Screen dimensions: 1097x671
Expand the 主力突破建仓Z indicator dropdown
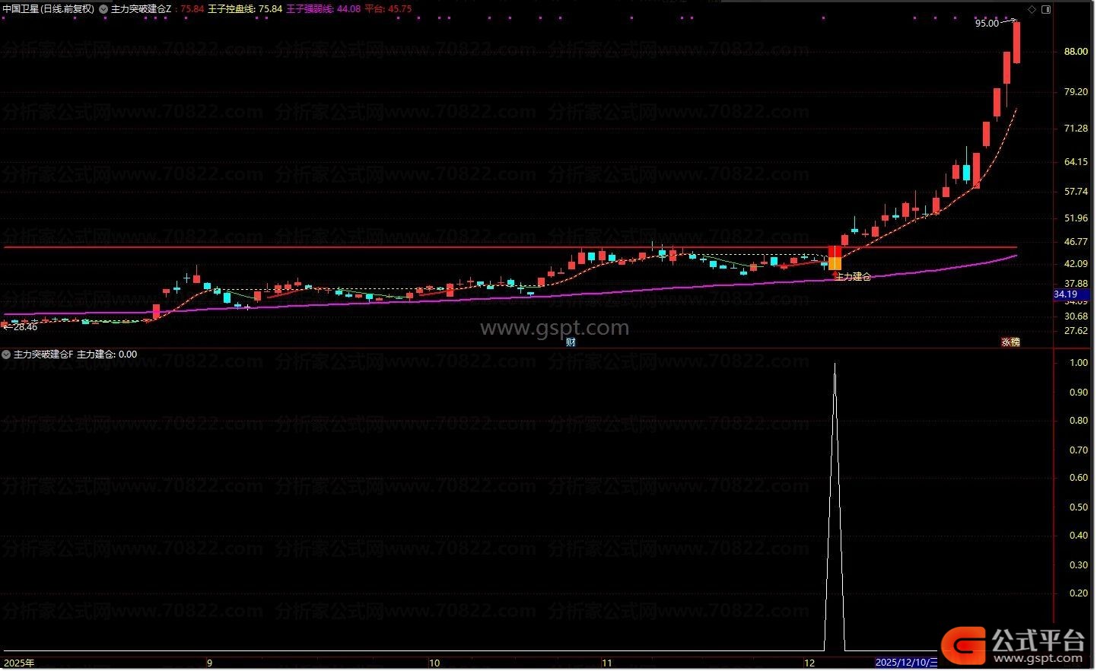(x=103, y=9)
